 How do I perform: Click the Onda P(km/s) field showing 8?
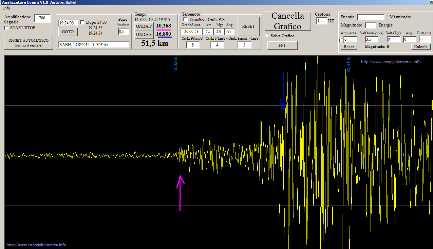click(193, 45)
